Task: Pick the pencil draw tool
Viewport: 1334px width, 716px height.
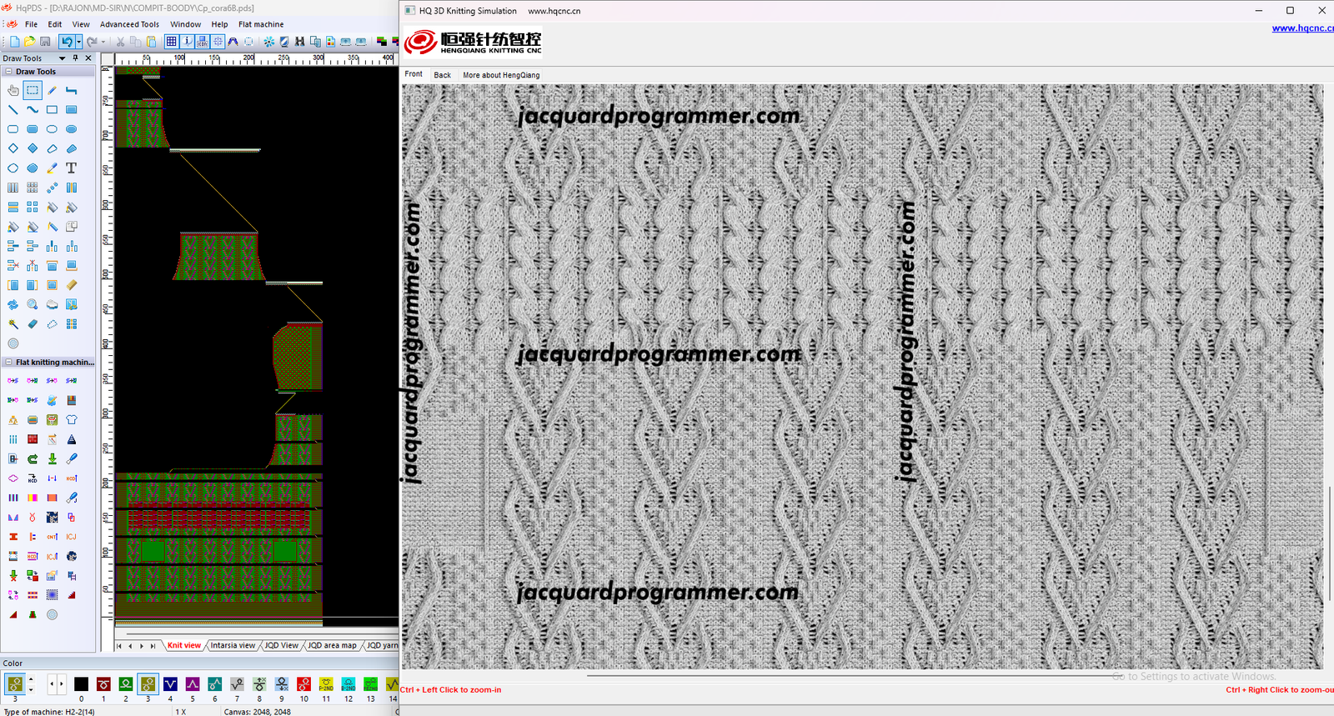Action: pyautogui.click(x=52, y=90)
